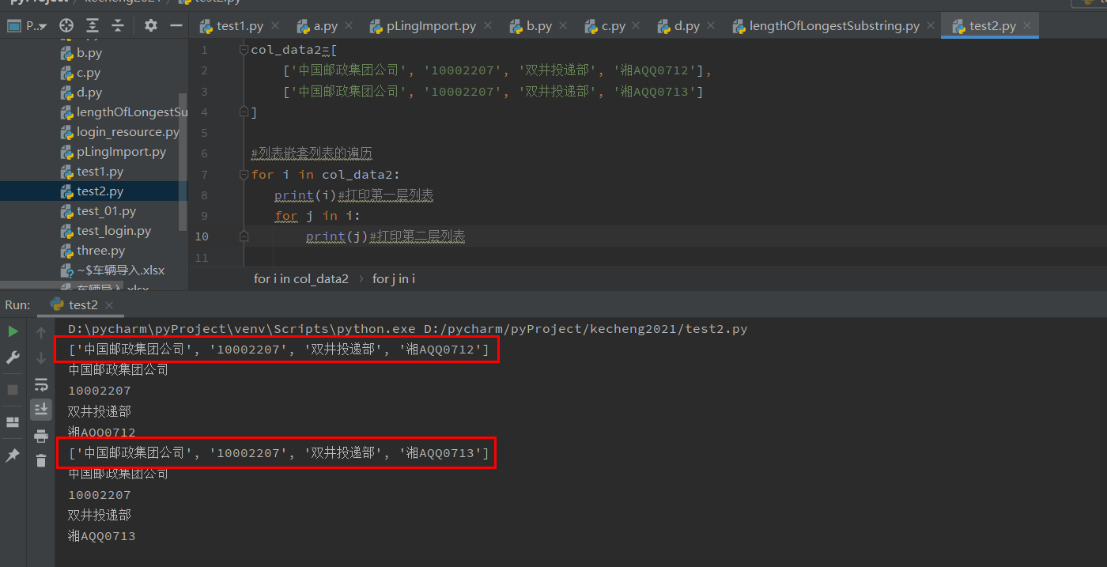Switch to pLingImport.py editor tab
1107x567 pixels.
point(431,26)
